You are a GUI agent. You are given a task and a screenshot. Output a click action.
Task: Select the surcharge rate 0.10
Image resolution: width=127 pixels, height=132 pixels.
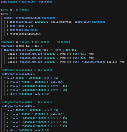[66, 50]
